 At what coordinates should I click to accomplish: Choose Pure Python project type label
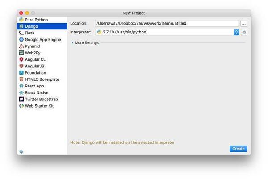coord(37,20)
